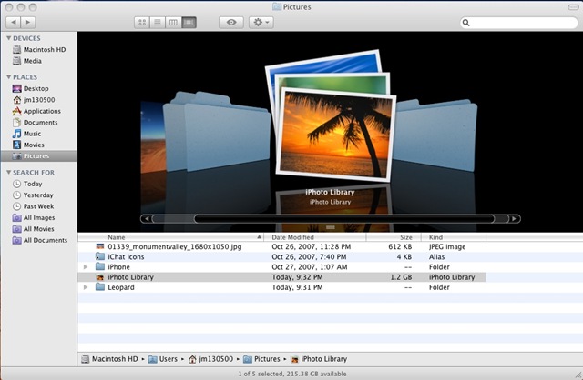The height and width of the screenshot is (380, 583).
Task: Open Applications from the sidebar
Action: pyautogui.click(x=36, y=111)
